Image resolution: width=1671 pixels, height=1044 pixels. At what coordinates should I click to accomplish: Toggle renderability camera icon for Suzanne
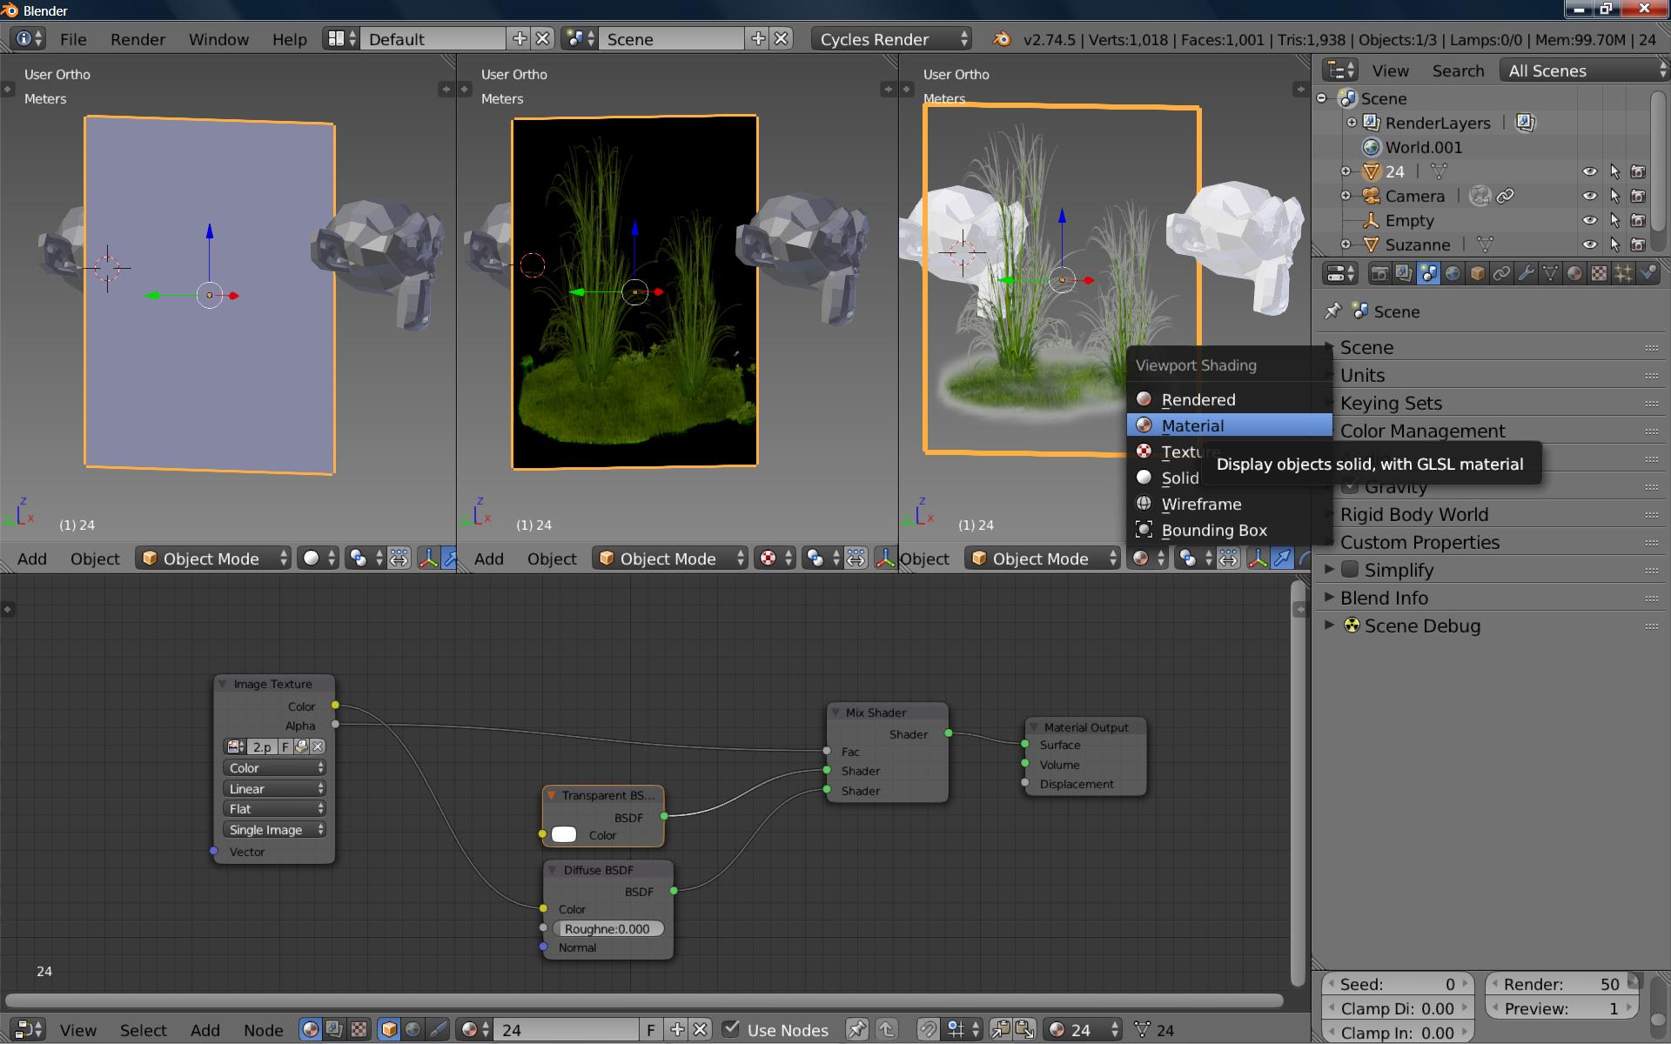[1638, 244]
